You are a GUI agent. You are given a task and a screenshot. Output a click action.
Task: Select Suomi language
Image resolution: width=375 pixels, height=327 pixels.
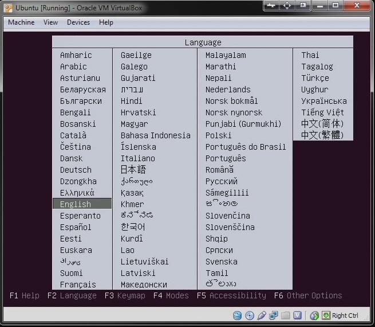tap(71, 273)
